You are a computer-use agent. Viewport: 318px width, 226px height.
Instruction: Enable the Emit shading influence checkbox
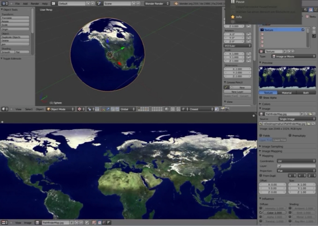[290, 213]
